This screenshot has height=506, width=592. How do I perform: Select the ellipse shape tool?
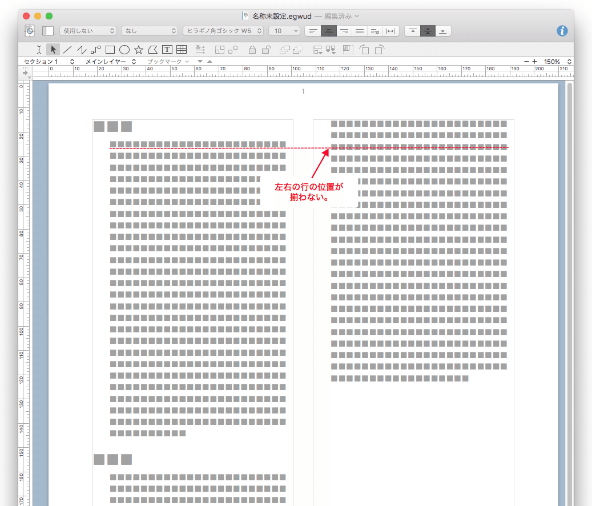pyautogui.click(x=124, y=50)
